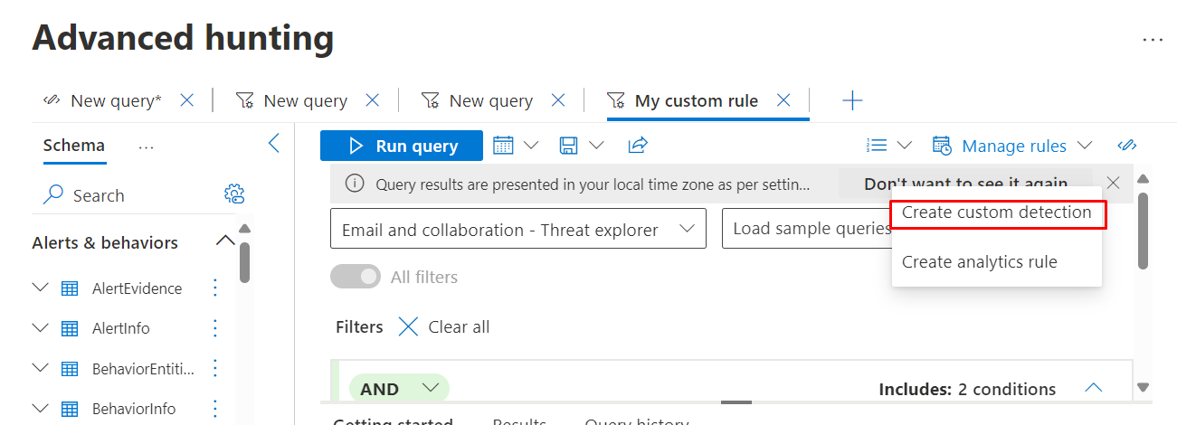Add a new query tab with plus
The height and width of the screenshot is (425, 1196).
851,100
